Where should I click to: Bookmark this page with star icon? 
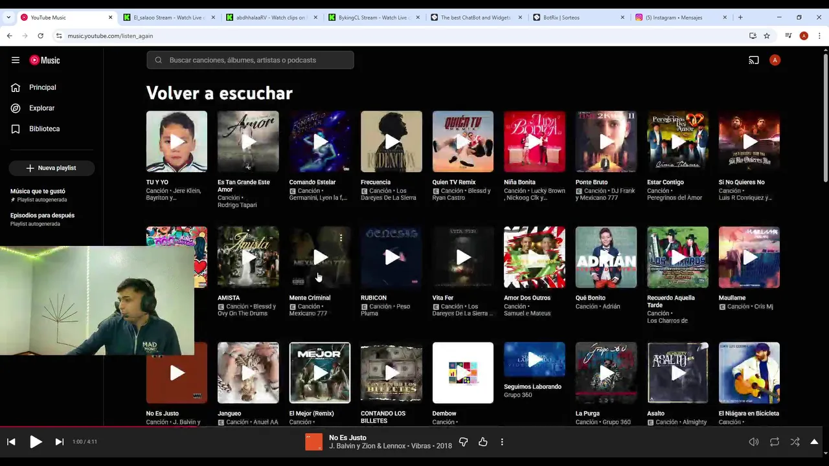click(x=767, y=36)
